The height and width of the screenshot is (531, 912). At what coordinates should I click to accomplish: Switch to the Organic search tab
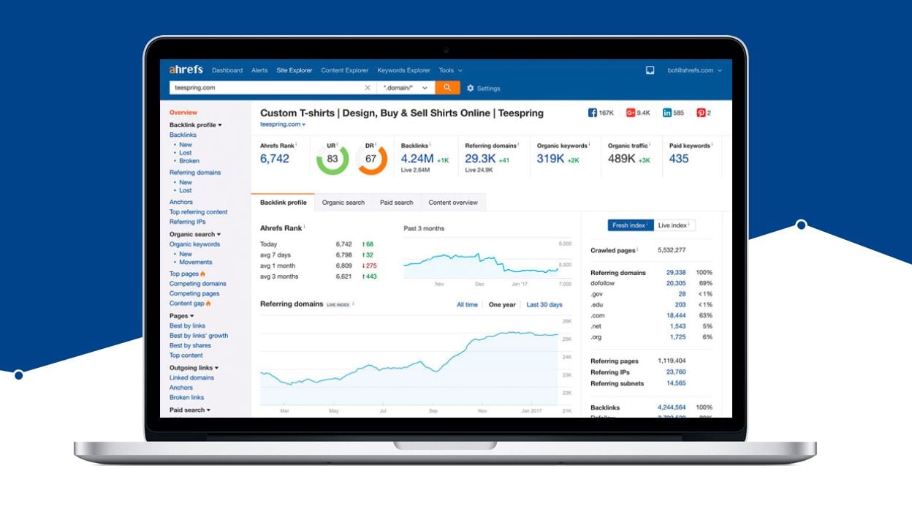tap(343, 203)
